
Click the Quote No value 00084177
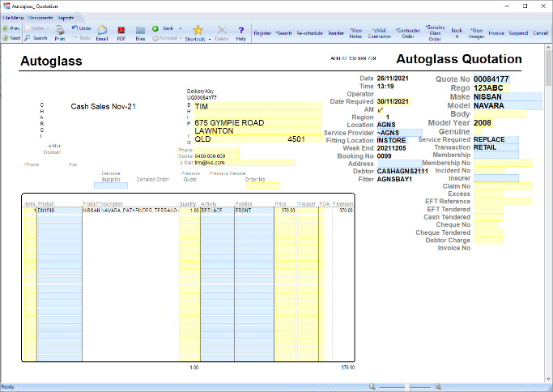tap(491, 79)
